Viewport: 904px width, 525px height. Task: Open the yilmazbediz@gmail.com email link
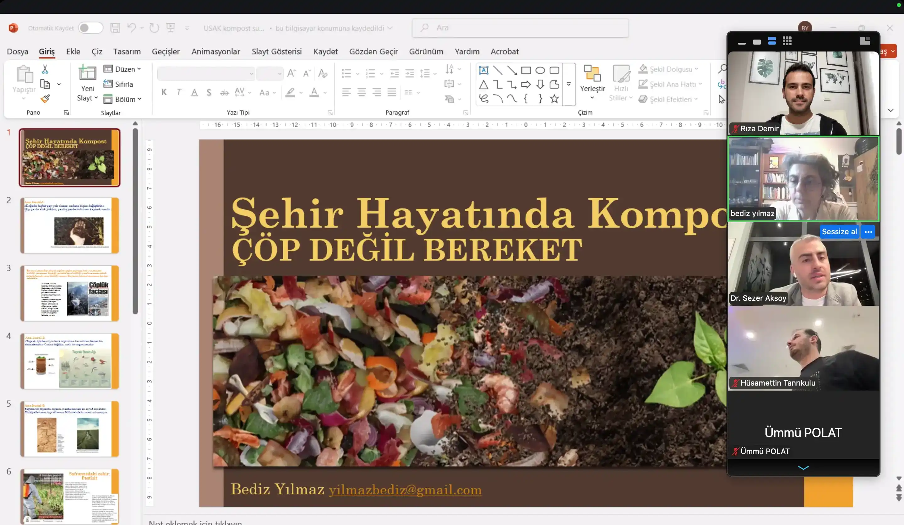(x=406, y=490)
